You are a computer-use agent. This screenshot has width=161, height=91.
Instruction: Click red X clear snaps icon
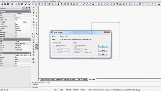pyautogui.click(x=37, y=34)
